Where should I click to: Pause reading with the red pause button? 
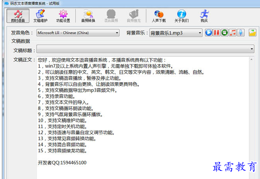[x=216, y=33]
